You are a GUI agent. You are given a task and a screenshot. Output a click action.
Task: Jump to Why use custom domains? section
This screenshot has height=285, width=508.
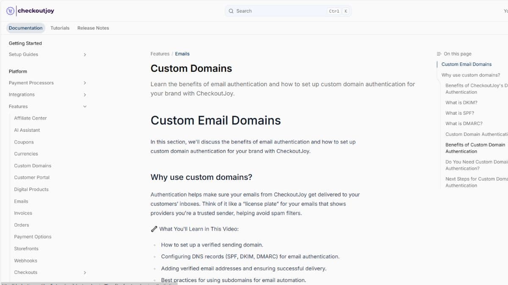click(471, 75)
